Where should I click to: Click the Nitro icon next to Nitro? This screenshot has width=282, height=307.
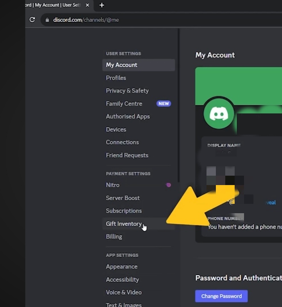click(x=169, y=185)
